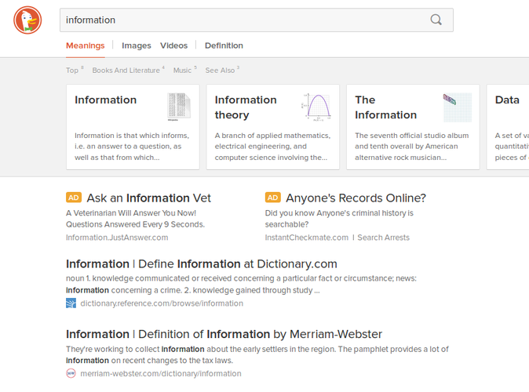Select the See Also filter
This screenshot has height=392, width=529.
pyautogui.click(x=222, y=70)
